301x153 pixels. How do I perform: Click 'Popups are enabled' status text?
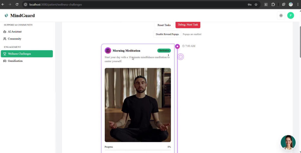click(192, 34)
